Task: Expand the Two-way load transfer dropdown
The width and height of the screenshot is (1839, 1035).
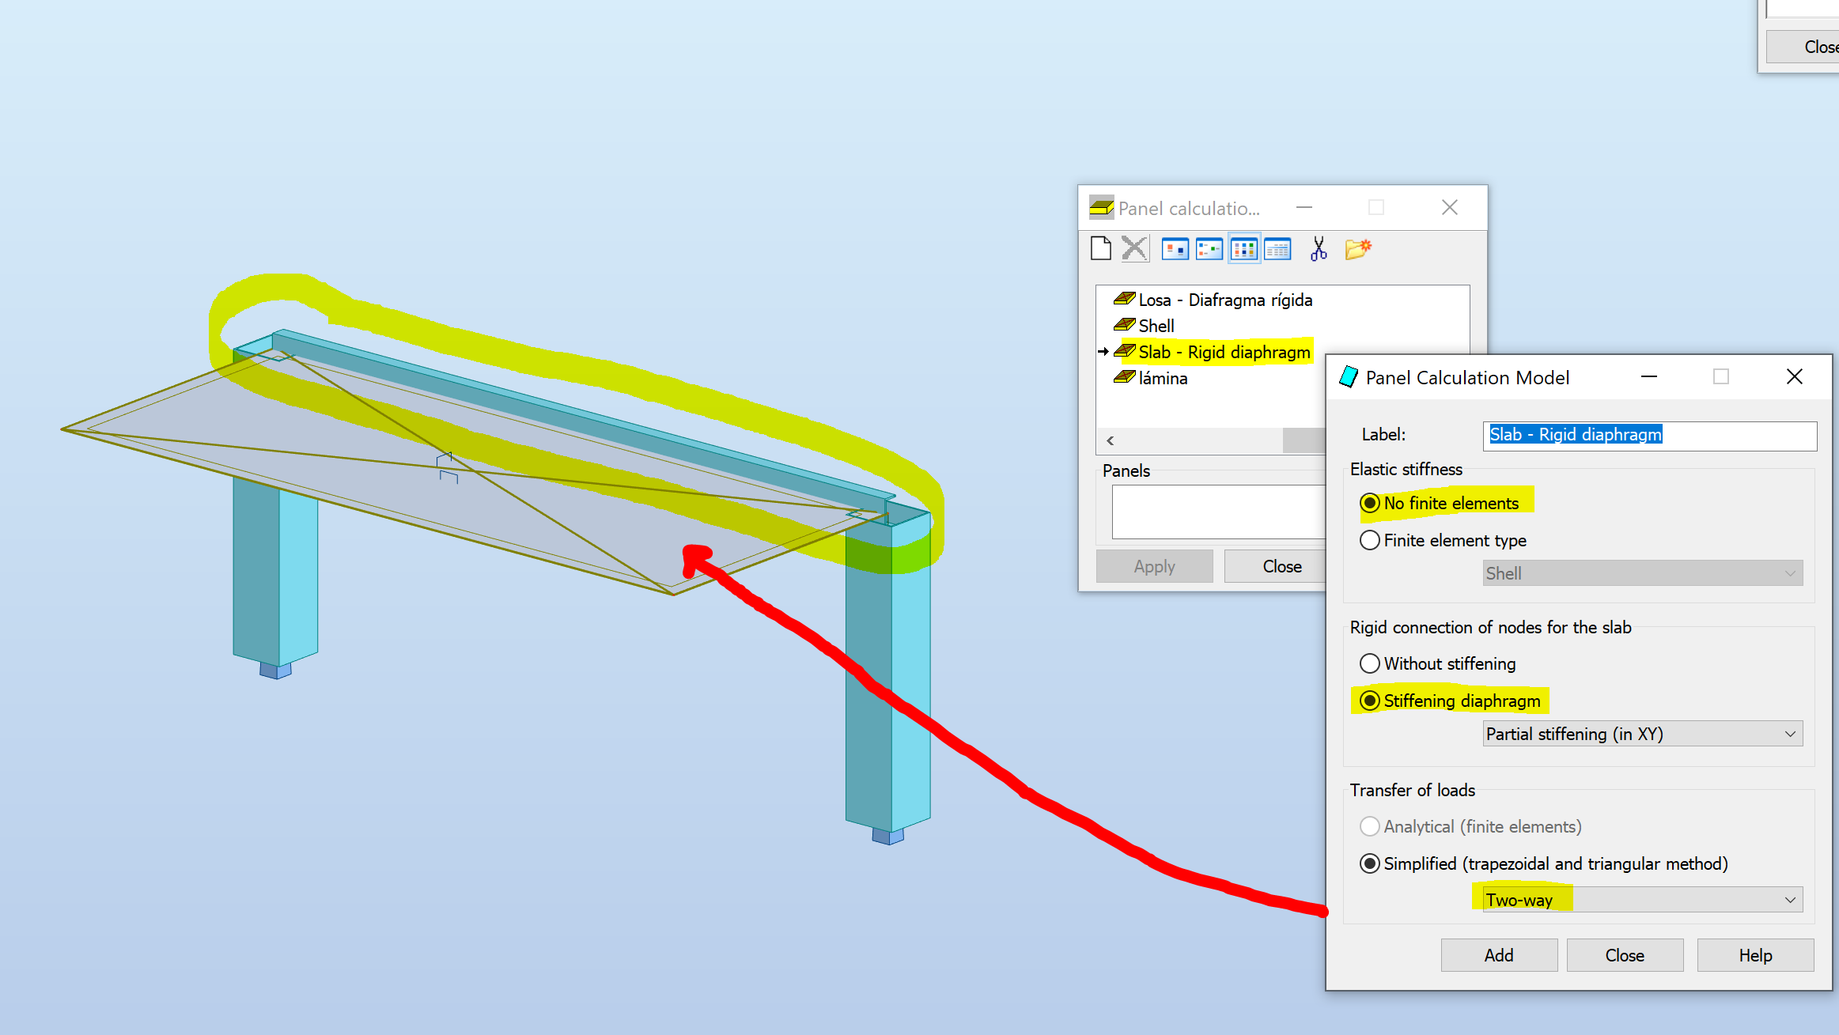Action: (1642, 900)
